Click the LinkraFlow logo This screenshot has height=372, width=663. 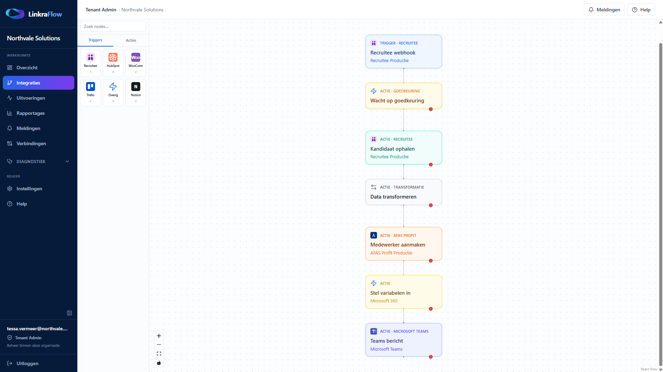pos(34,14)
